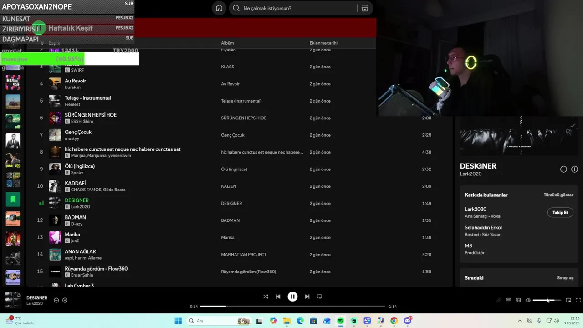Open File Explorer from the taskbar
The image size is (583, 328).
pyautogui.click(x=286, y=321)
